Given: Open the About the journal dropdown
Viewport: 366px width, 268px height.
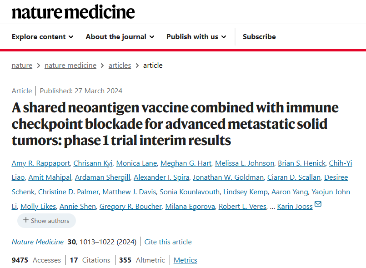Looking at the screenshot, I should [120, 37].
